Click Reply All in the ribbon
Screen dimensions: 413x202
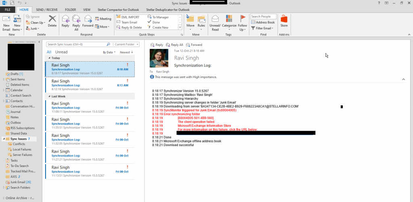point(76,23)
